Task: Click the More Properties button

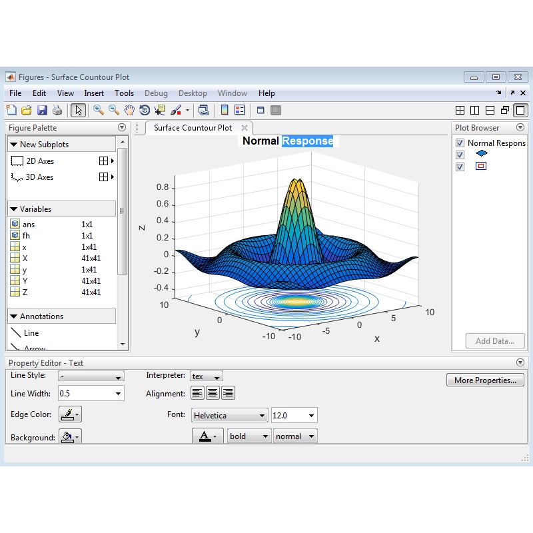Action: [x=485, y=380]
